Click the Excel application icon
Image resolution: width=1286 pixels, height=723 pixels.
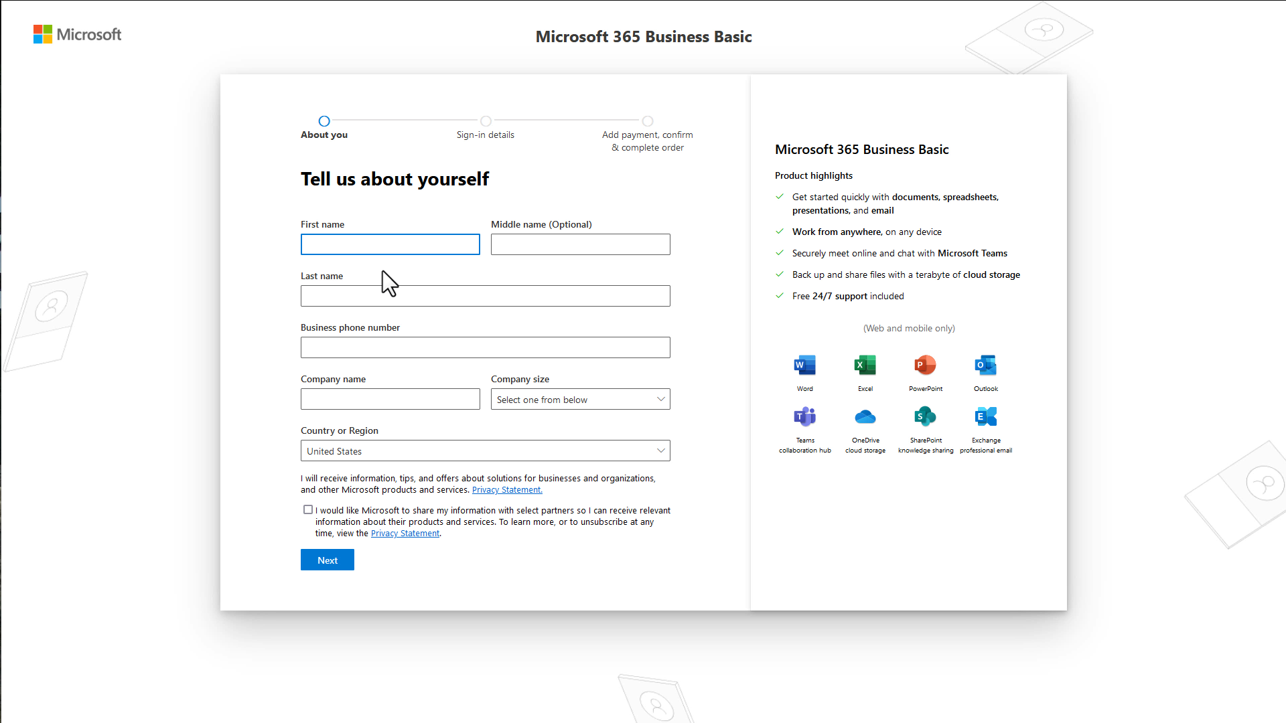(865, 365)
